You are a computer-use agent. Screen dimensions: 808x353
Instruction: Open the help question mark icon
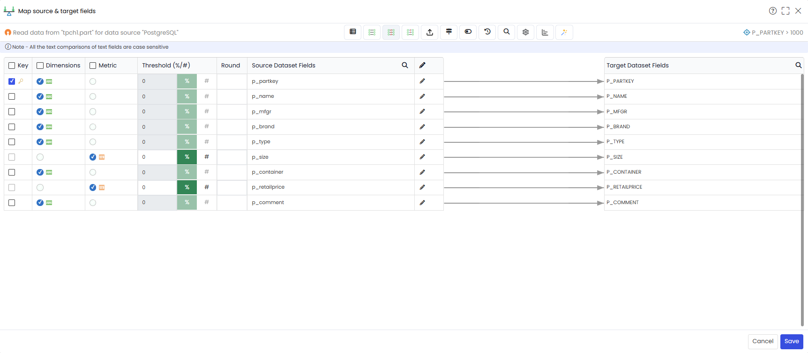[773, 11]
